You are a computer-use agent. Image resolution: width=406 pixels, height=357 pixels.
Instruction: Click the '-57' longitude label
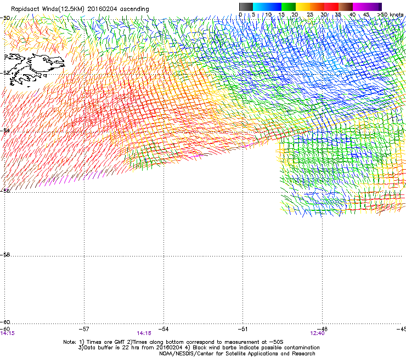(x=84, y=329)
